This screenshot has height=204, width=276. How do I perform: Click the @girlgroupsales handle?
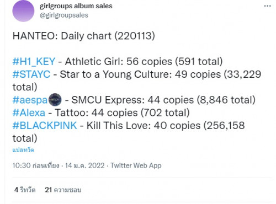click(x=64, y=15)
